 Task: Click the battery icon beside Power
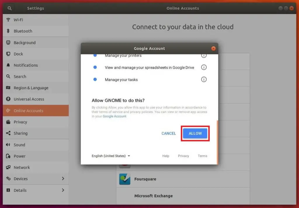[x=8, y=156]
